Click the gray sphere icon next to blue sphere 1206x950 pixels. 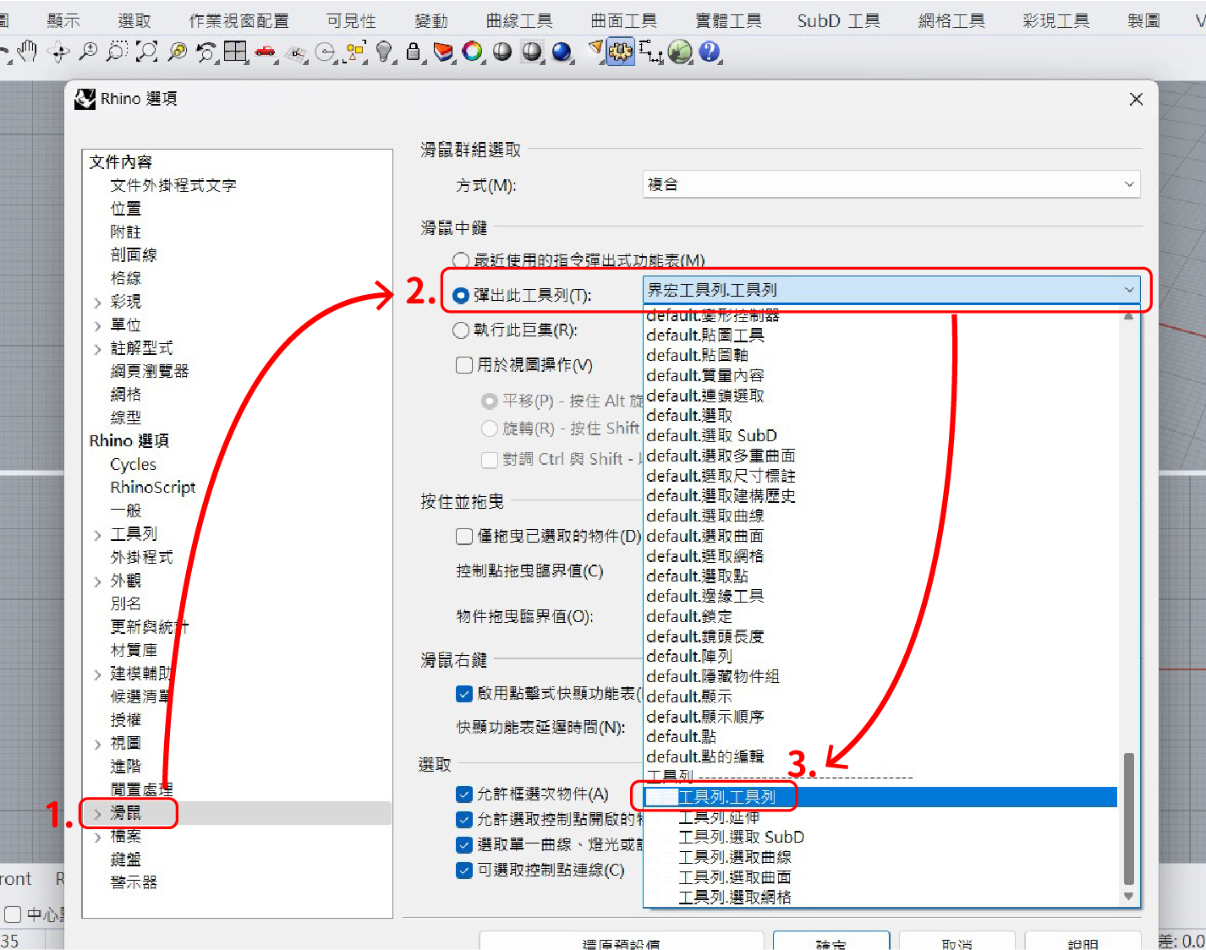(x=532, y=52)
